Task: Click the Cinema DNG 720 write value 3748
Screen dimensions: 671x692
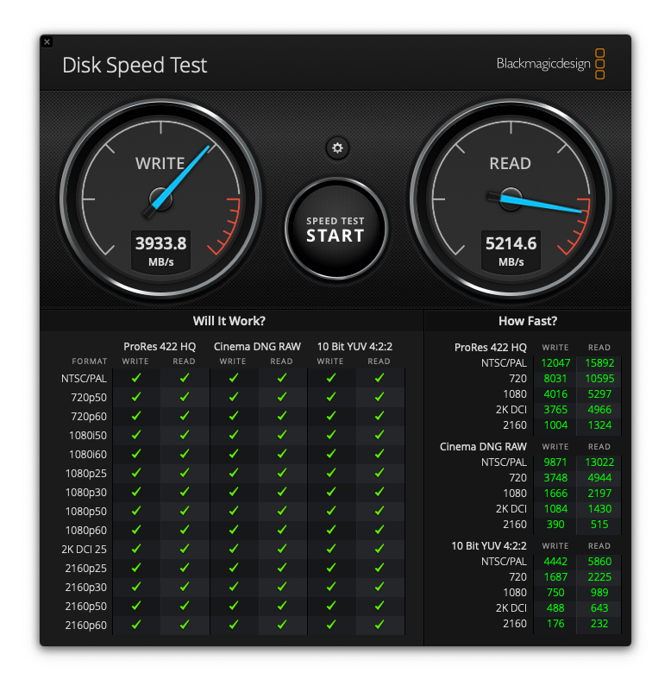Action: (x=555, y=478)
